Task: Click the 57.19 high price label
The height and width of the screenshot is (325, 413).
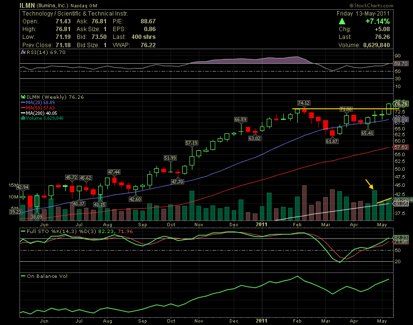Action: pos(191,143)
